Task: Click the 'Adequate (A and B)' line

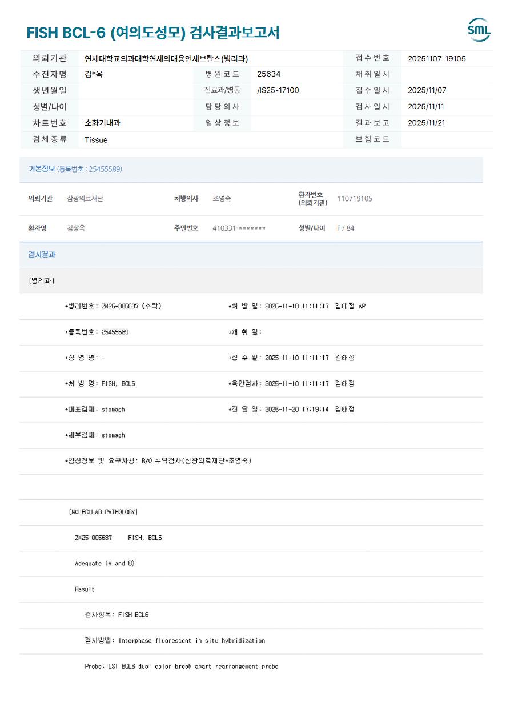Action: click(x=105, y=563)
